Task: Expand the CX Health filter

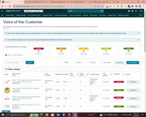Action: pos(92,63)
